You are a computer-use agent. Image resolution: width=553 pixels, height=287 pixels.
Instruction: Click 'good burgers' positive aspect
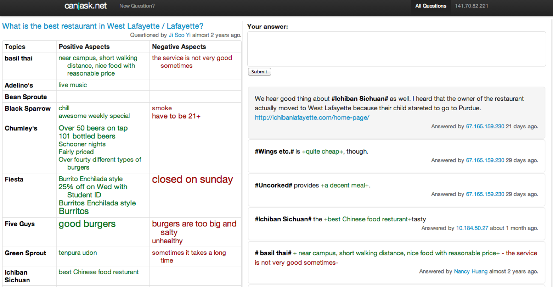[x=87, y=224]
